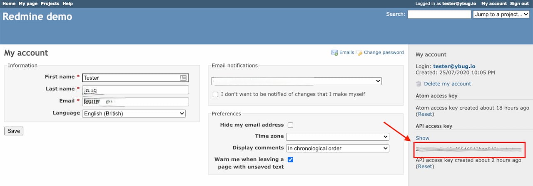Reset the Atom access key
The image size is (533, 186).
click(x=425, y=114)
